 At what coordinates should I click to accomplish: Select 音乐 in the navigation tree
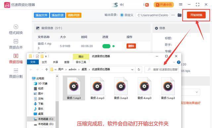tap(38, 109)
